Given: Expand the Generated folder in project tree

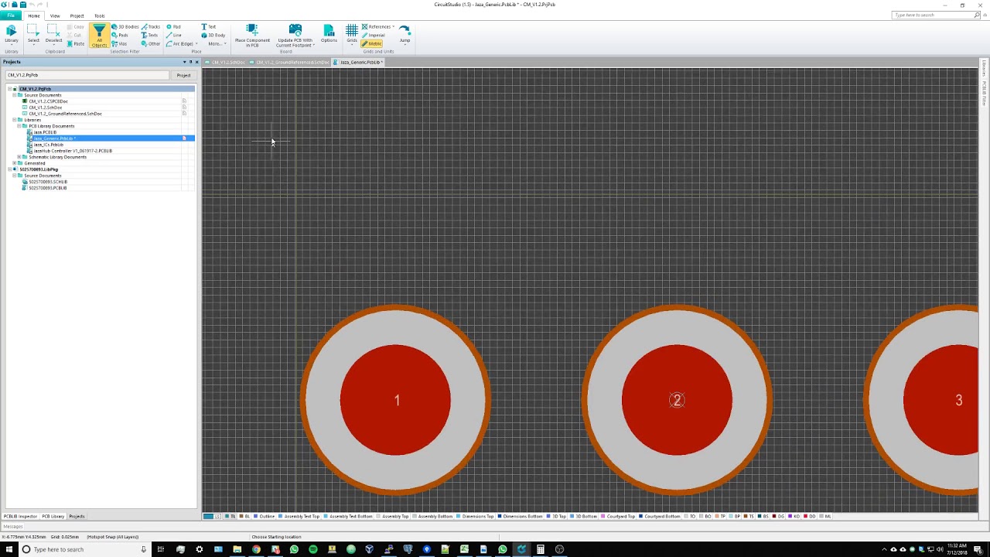Looking at the screenshot, I should point(14,163).
